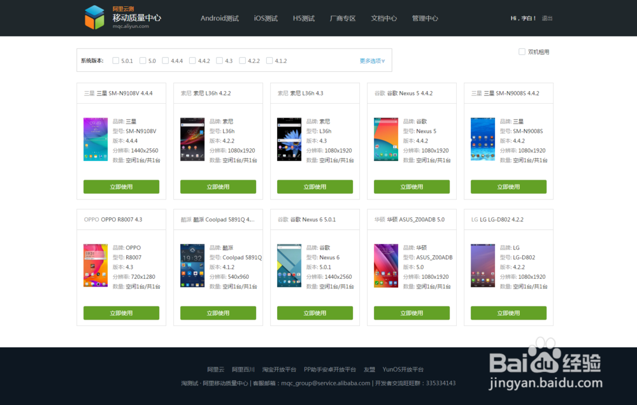This screenshot has width=637, height=405.
Task: Click the ASUS_Z00ADB phone thumbnail
Action: pyautogui.click(x=386, y=266)
